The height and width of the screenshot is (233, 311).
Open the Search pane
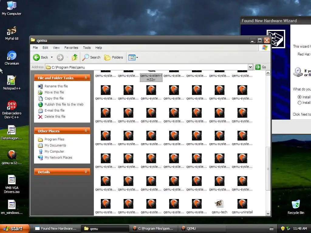[x=91, y=57]
